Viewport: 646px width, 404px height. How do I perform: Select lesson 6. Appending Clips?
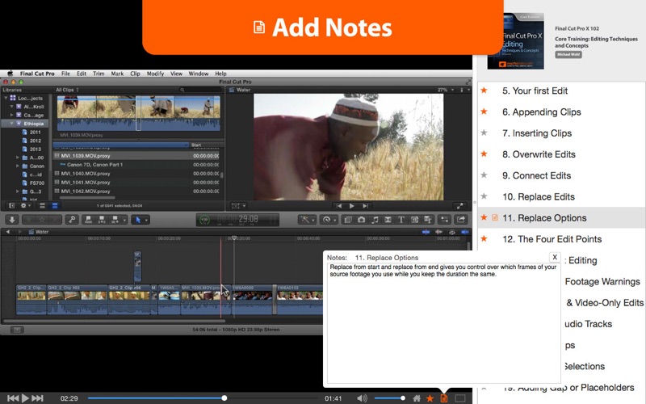[541, 112]
